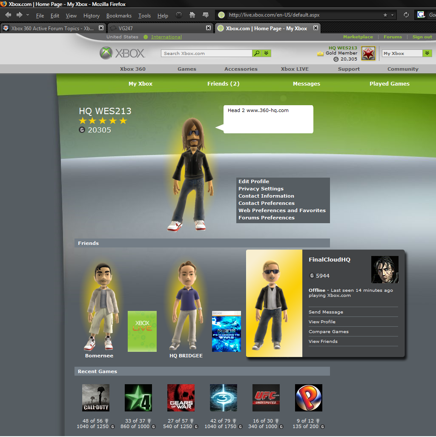Screen dimensions: 436x437
Task: Click the Firefox Home icon
Action: click(192, 15)
